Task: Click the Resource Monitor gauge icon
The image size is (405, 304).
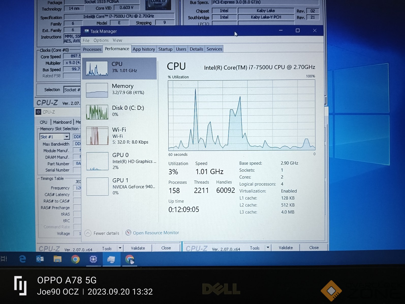Action: [x=128, y=233]
